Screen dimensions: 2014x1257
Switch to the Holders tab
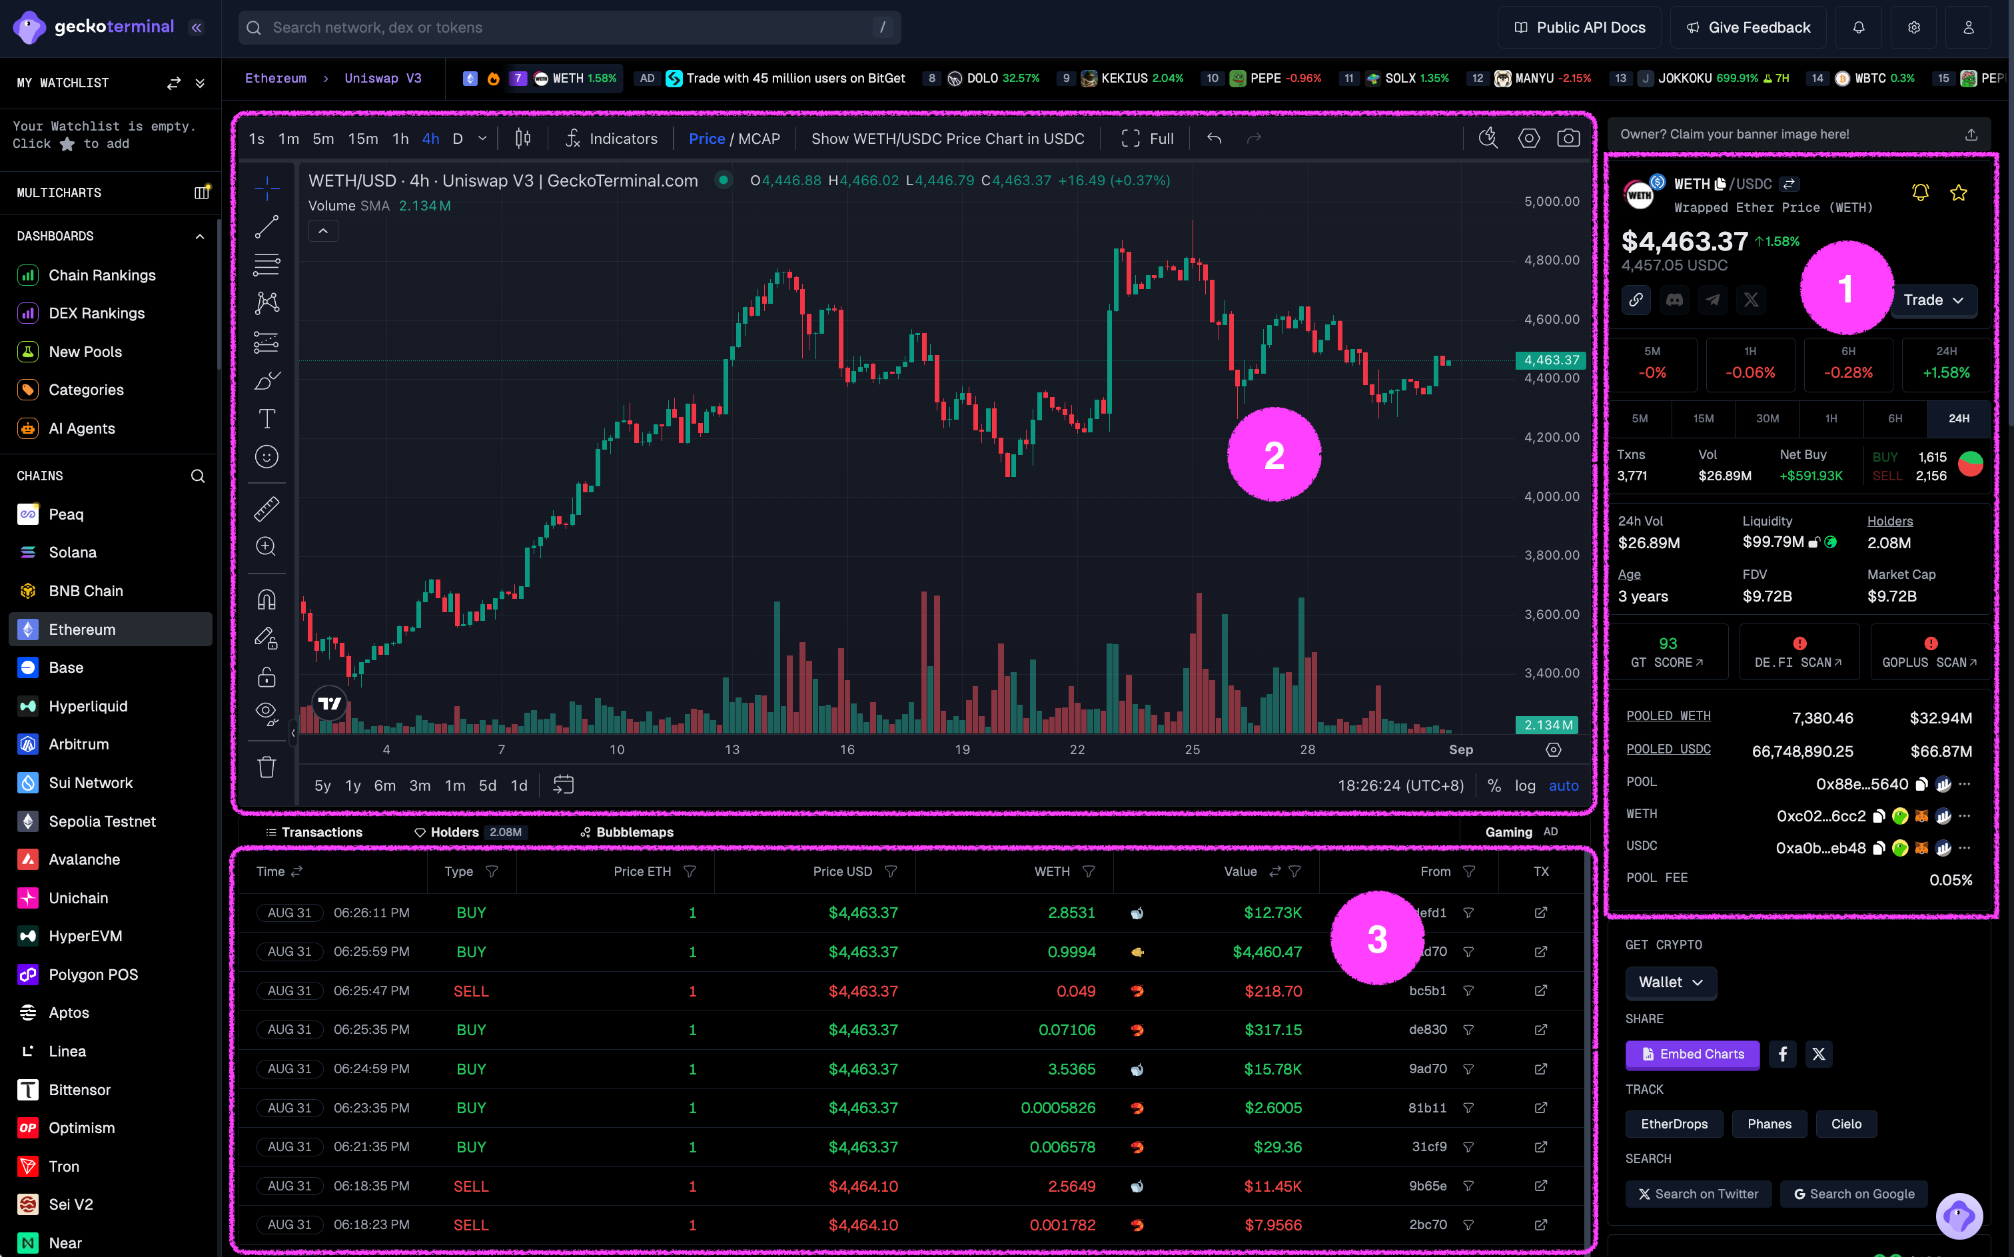[471, 832]
